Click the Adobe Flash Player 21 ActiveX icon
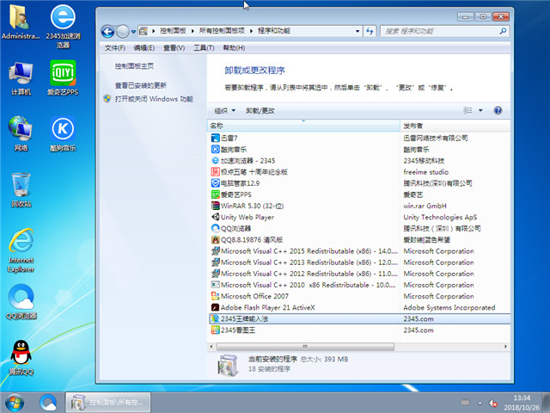550x413 pixels. pyautogui.click(x=215, y=307)
